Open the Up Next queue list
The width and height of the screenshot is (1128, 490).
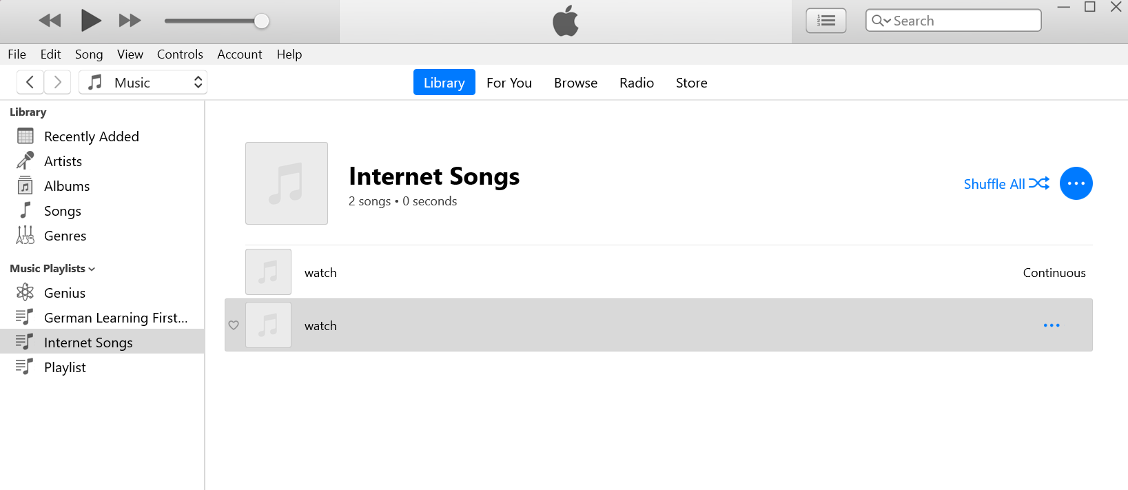coord(826,20)
